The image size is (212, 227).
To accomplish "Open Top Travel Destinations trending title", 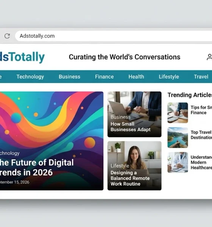I will (201, 135).
